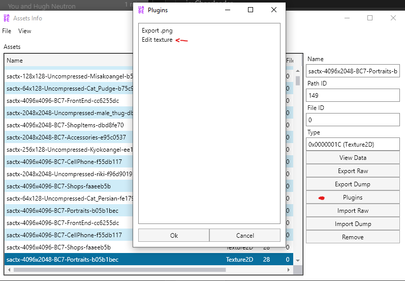405x281 pixels.
Task: Open the View menu
Action: [24, 31]
